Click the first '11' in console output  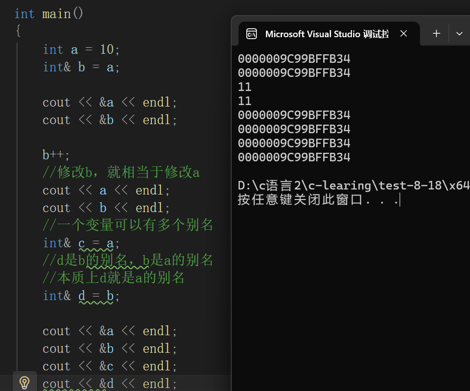pyautogui.click(x=245, y=87)
